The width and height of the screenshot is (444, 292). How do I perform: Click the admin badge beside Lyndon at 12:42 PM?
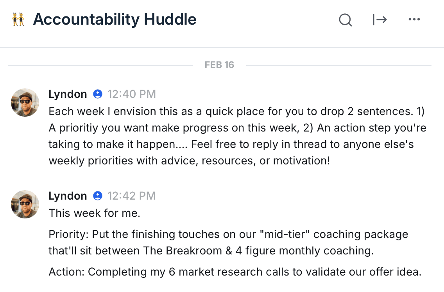coord(97,196)
